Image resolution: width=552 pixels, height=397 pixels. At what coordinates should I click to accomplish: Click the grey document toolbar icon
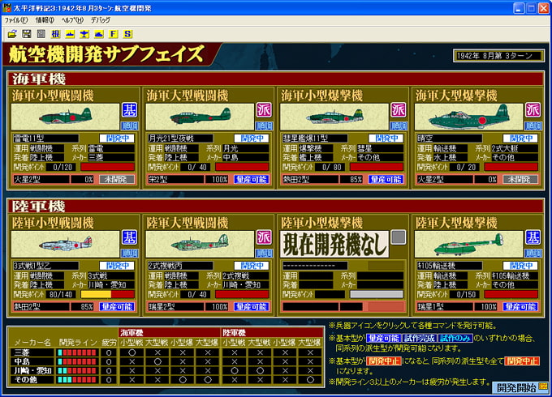[x=41, y=34]
